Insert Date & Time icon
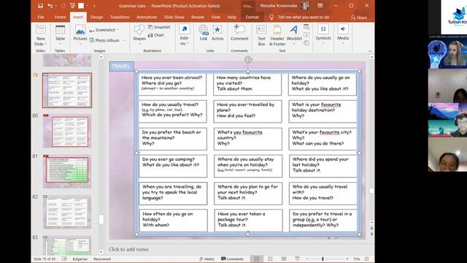Screen dimensions: 467x263 (x=306, y=27)
